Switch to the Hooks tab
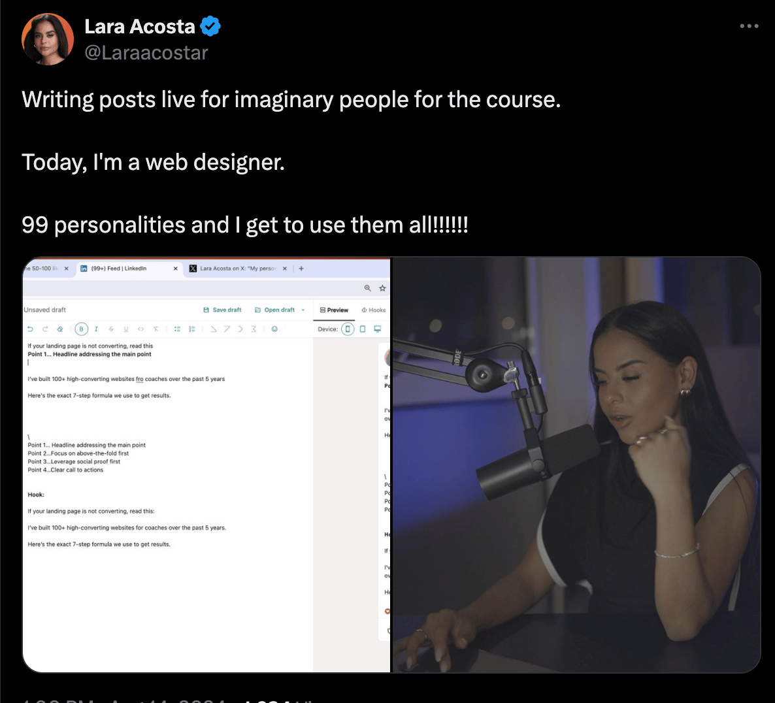775x703 pixels. [x=374, y=310]
